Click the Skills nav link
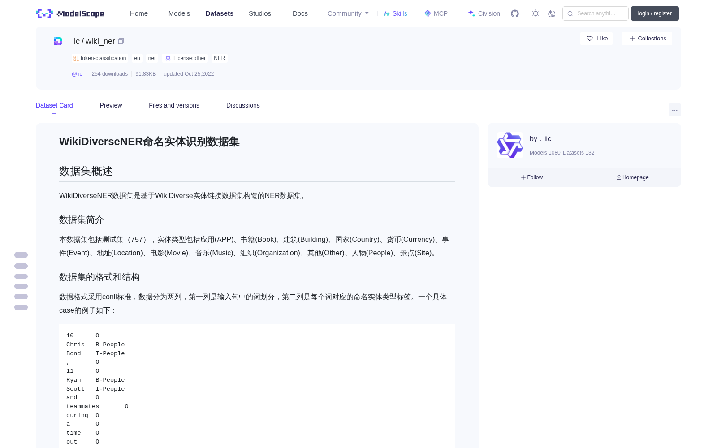Screen dimensions: 717x448 click(x=395, y=13)
